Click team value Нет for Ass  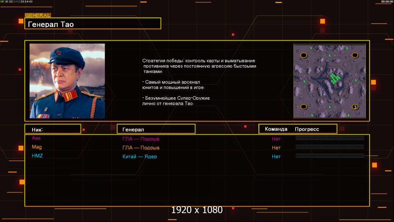pos(276,139)
